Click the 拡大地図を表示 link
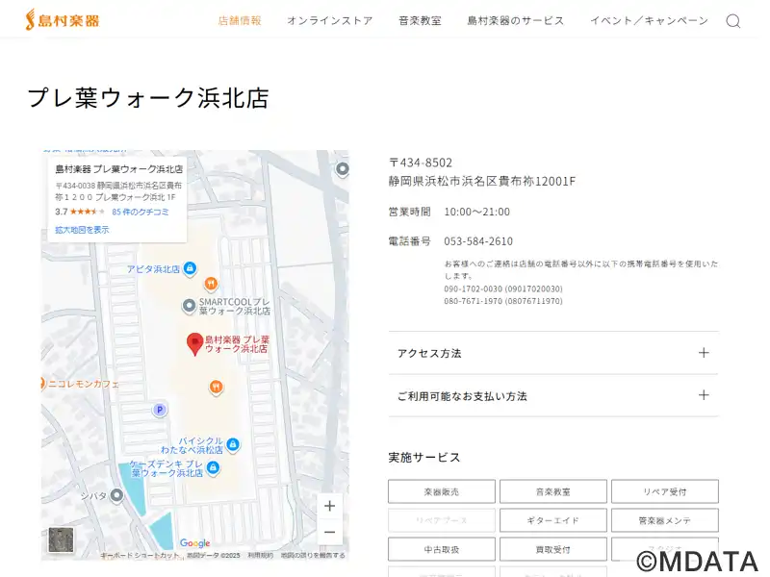Screen dimensions: 770x577 82,230
